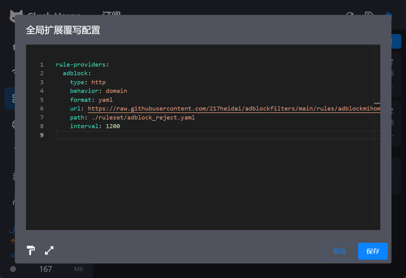The width and height of the screenshot is (406, 278).
Task: Click the interval value 1200
Action: 113,126
